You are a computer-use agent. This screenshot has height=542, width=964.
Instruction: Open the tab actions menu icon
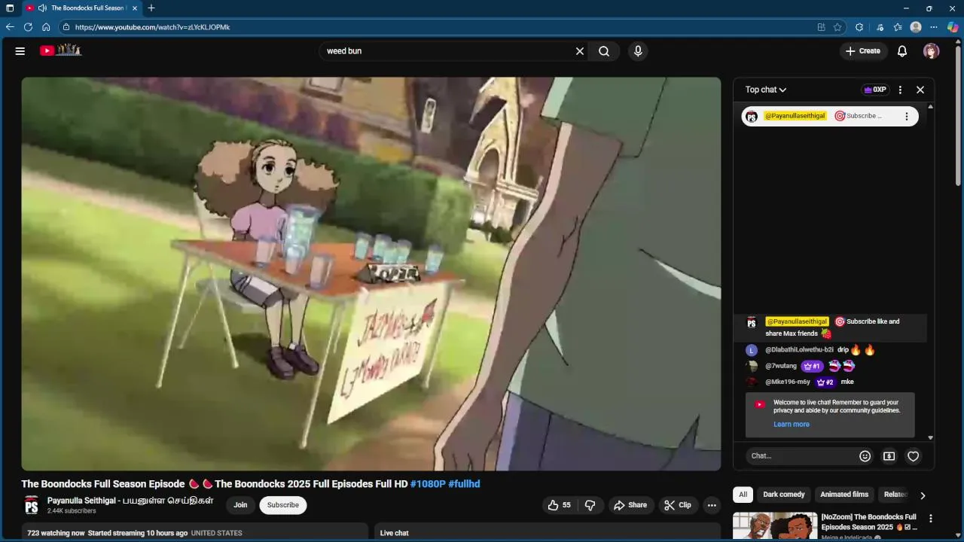pos(10,8)
